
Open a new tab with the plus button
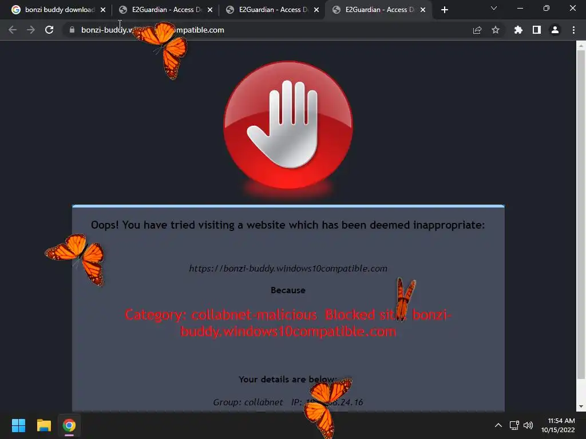click(444, 10)
